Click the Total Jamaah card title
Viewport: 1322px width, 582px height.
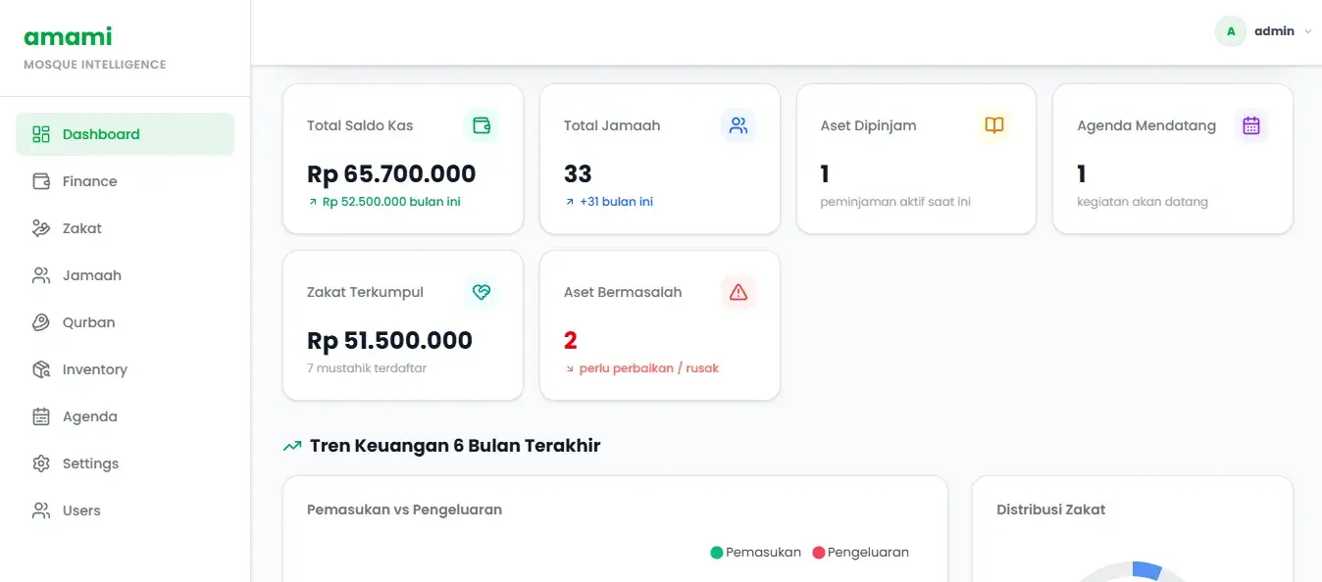pos(612,125)
